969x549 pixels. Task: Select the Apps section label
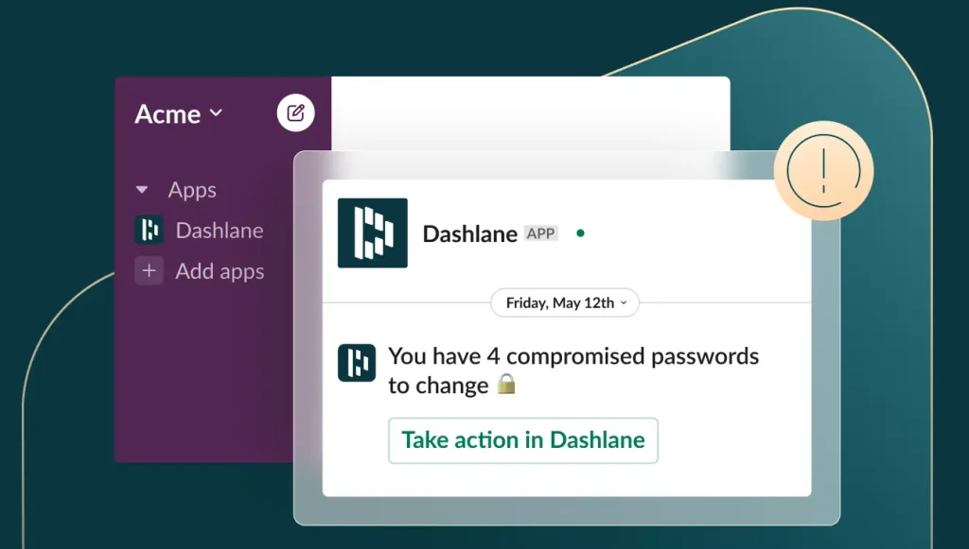pos(192,190)
